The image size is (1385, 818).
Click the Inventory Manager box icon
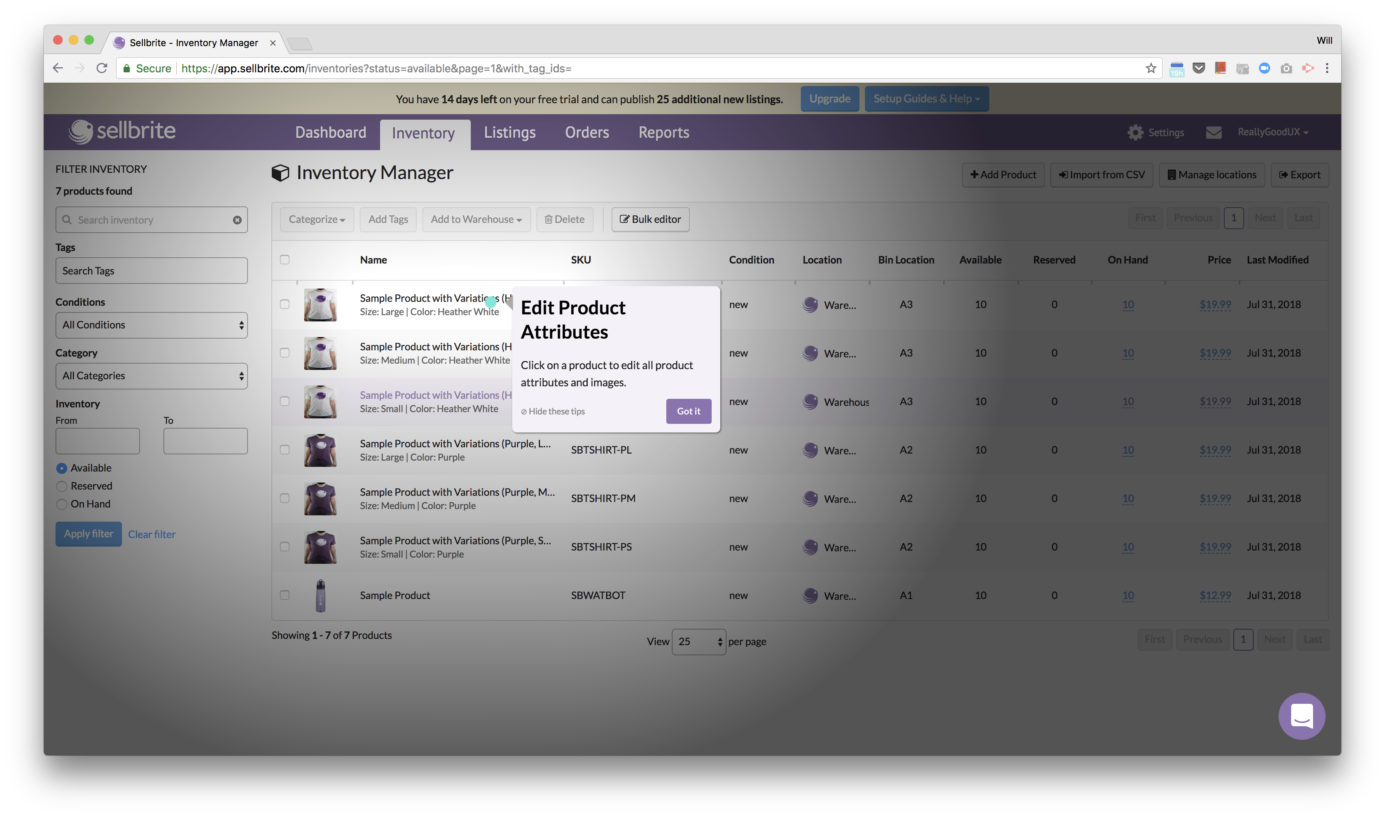280,173
